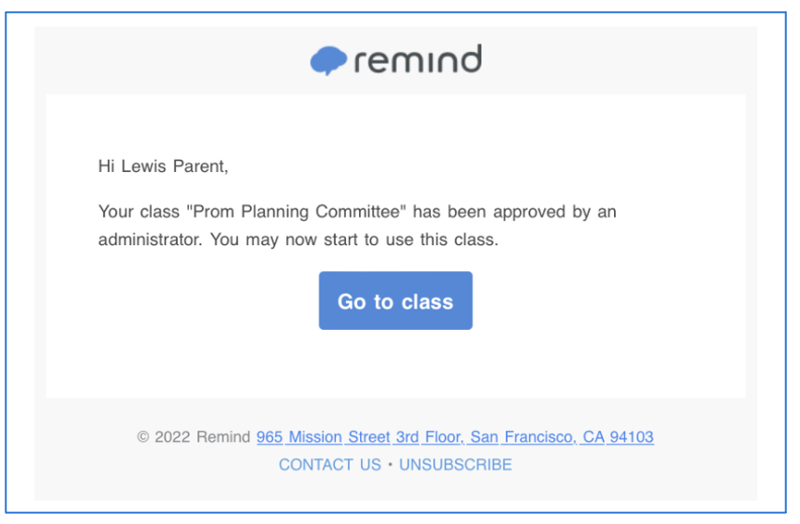Click "San Francisco, CA 94103" in the address
Viewport: 800px width, 524px height.
[x=562, y=437]
